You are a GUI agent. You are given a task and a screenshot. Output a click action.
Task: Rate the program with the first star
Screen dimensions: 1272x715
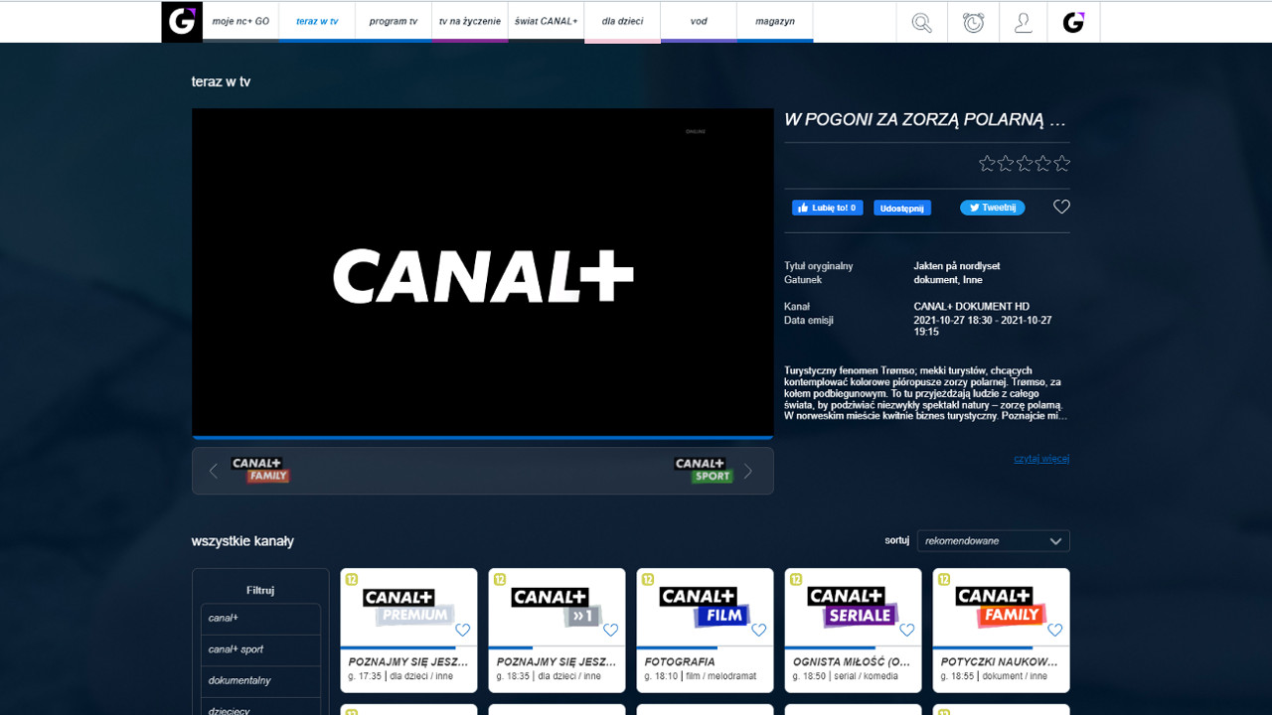click(987, 163)
